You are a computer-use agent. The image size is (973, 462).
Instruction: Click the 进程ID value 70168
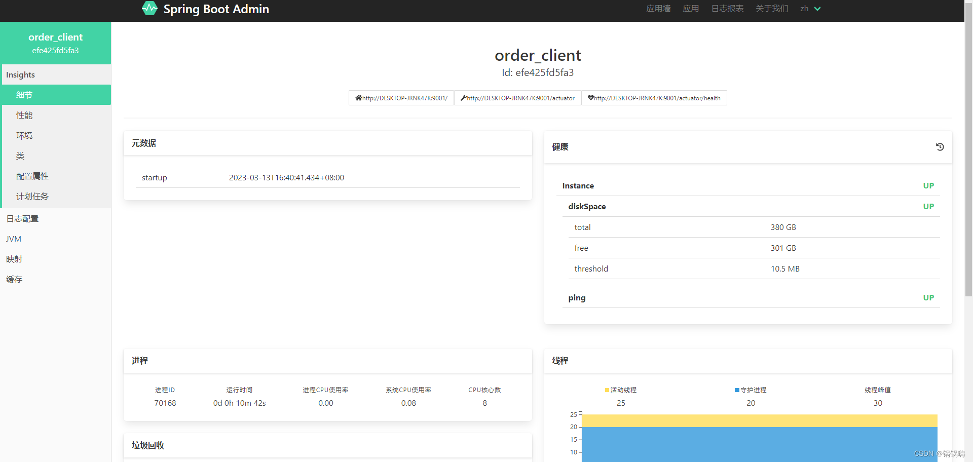[165, 403]
